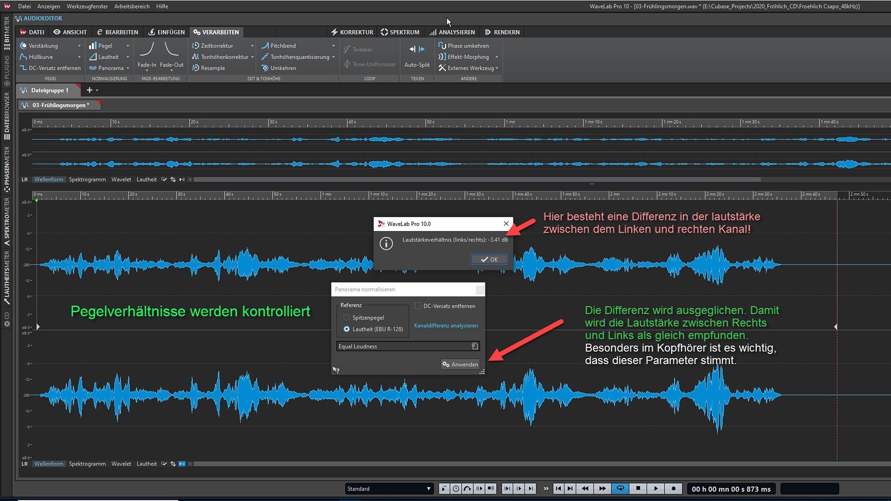Add a new file group tab
Image resolution: width=891 pixels, height=501 pixels.
[89, 90]
